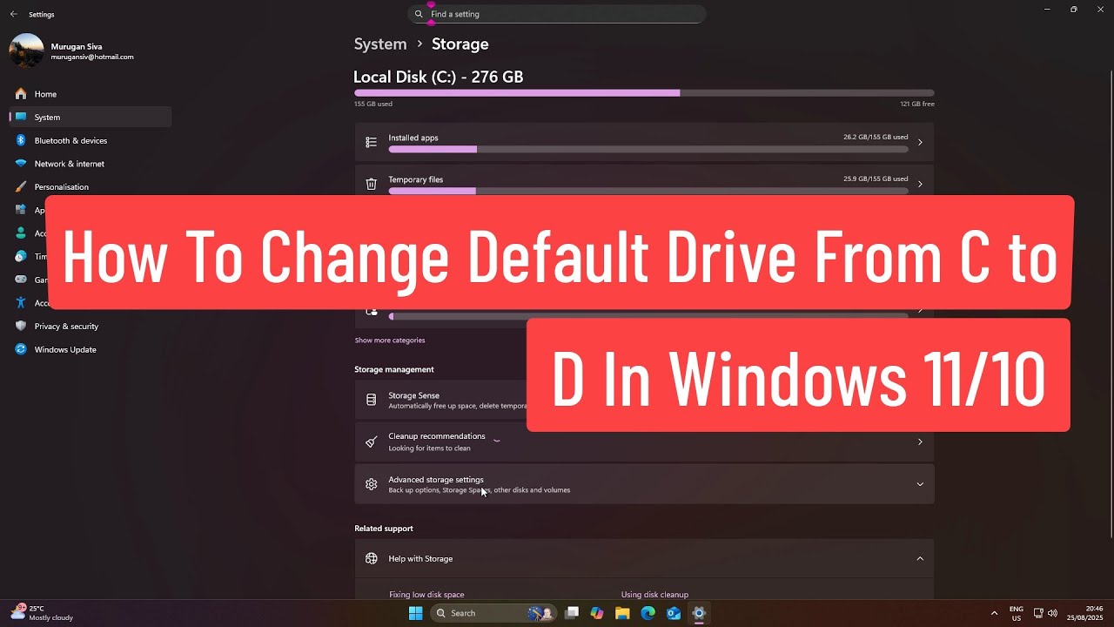Screen dimensions: 1114x627
Task: Click 'Local Disk (C:) - 276 GB' heading
Action: click(x=439, y=77)
